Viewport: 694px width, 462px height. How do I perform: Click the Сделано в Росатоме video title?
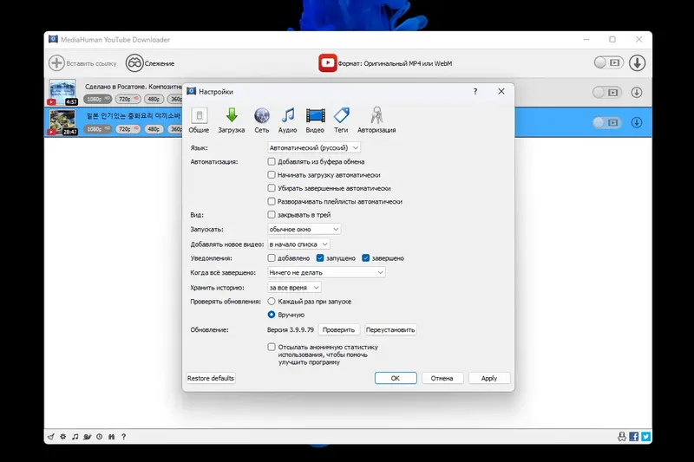point(134,87)
